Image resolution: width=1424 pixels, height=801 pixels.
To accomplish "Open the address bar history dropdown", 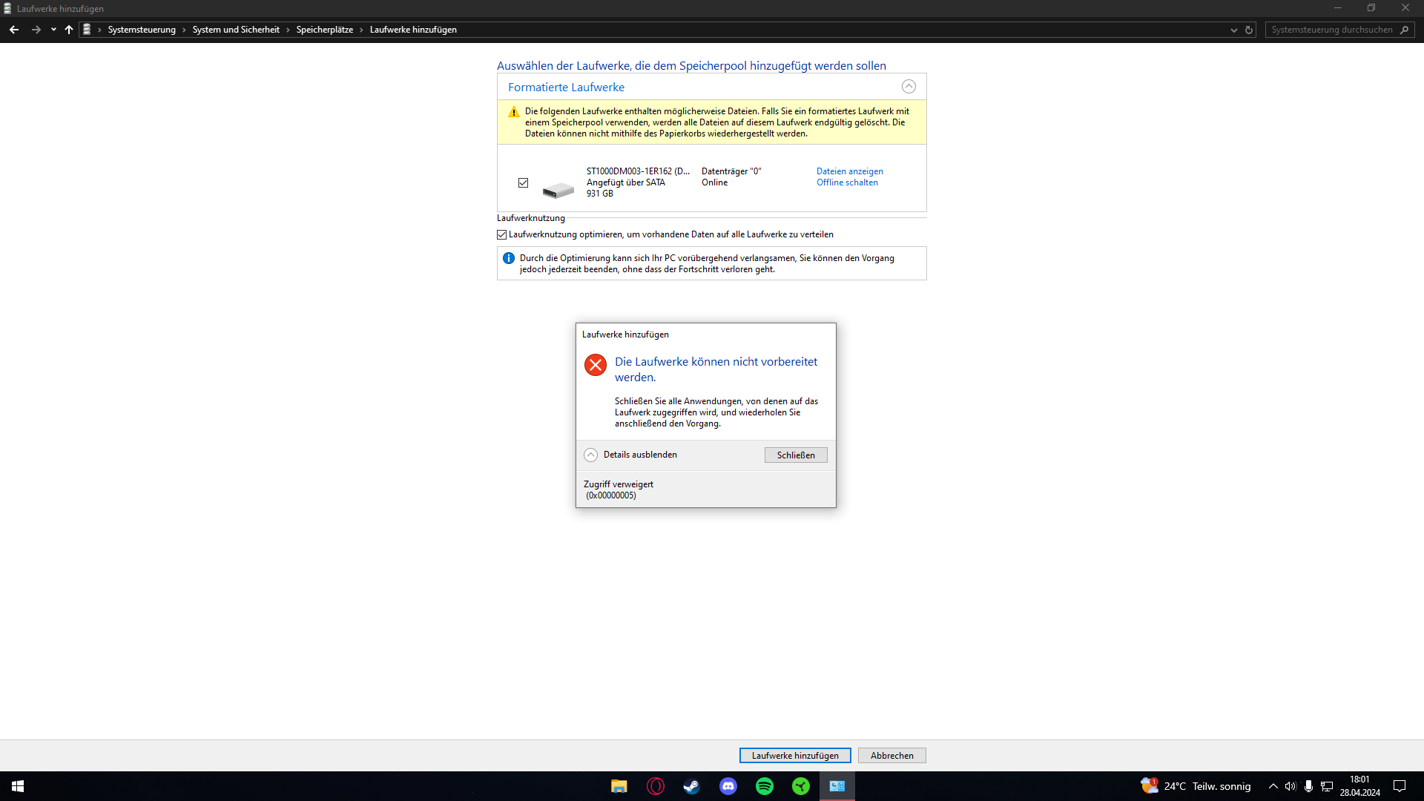I will (1233, 30).
